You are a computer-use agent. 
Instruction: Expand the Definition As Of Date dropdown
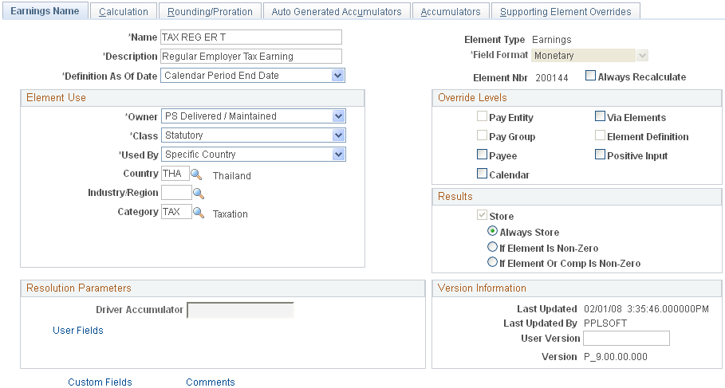coord(338,76)
